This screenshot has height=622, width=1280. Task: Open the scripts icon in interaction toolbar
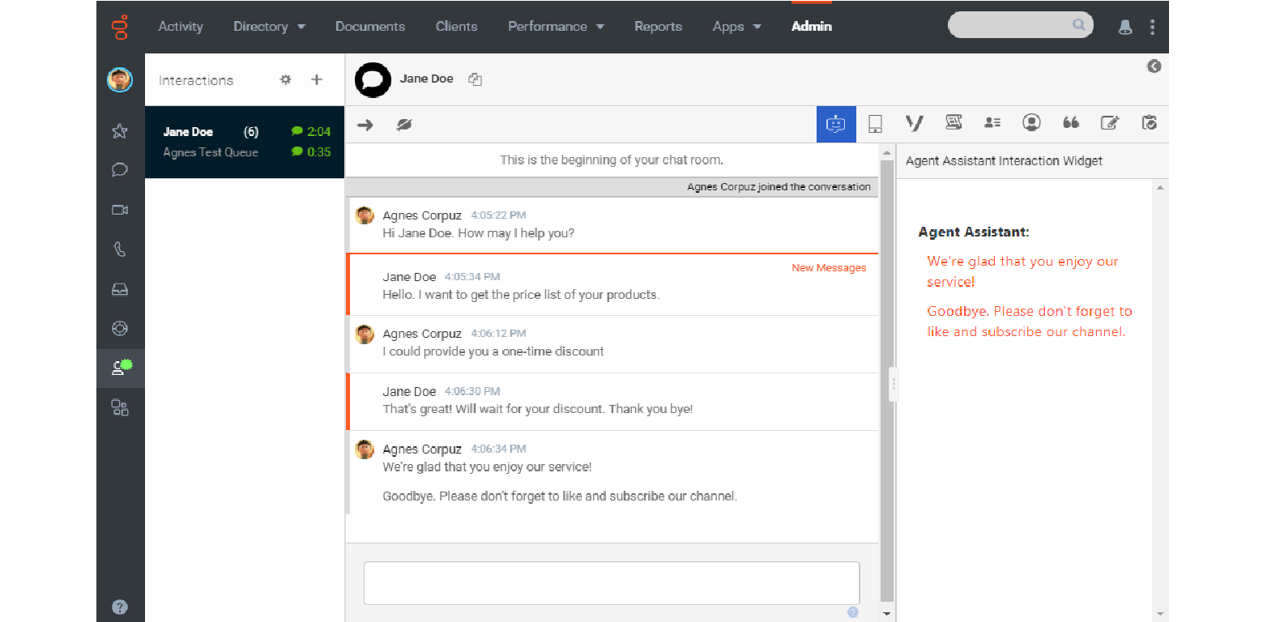(954, 122)
